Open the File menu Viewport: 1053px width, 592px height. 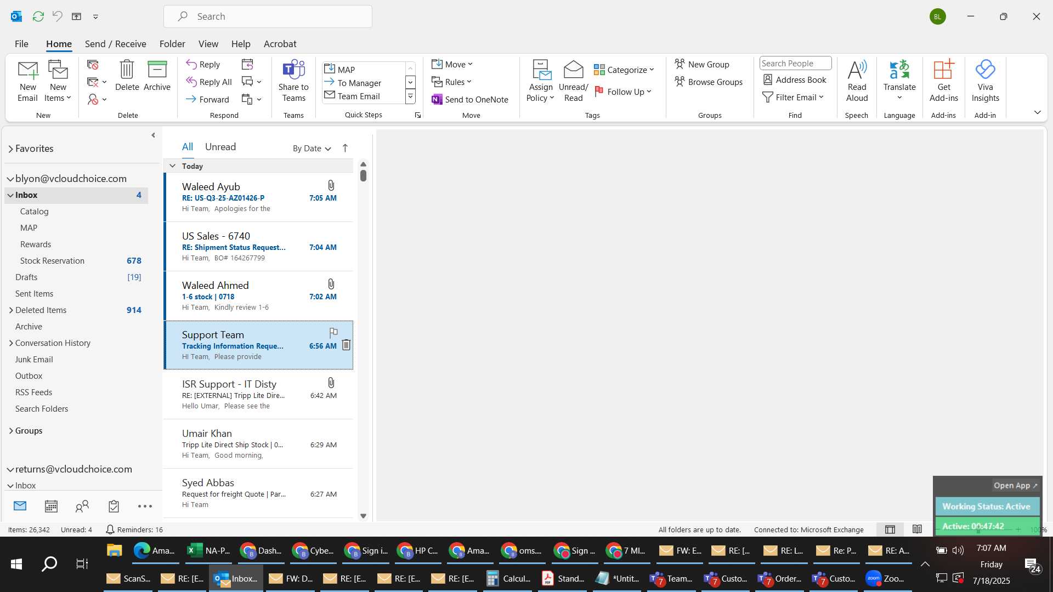click(x=21, y=44)
